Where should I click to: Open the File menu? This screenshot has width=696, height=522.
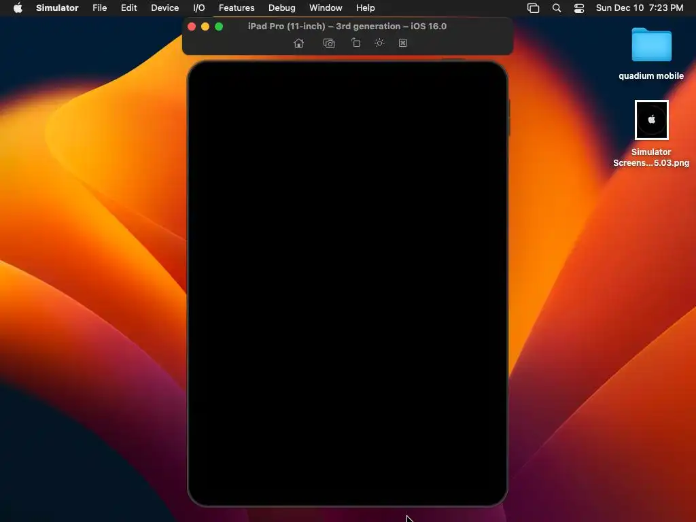click(x=99, y=7)
